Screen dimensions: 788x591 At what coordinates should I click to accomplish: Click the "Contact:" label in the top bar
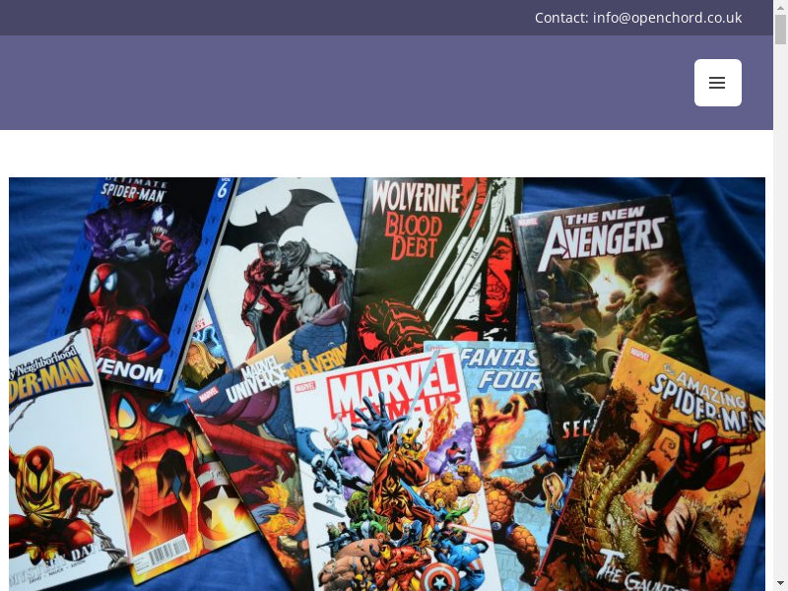pos(560,18)
